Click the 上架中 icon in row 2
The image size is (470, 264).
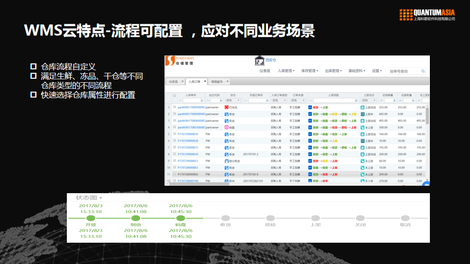pyautogui.click(x=363, y=114)
